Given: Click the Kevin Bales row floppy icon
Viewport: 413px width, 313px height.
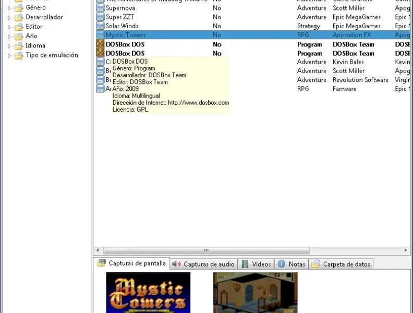Looking at the screenshot, I should pyautogui.click(x=100, y=62).
